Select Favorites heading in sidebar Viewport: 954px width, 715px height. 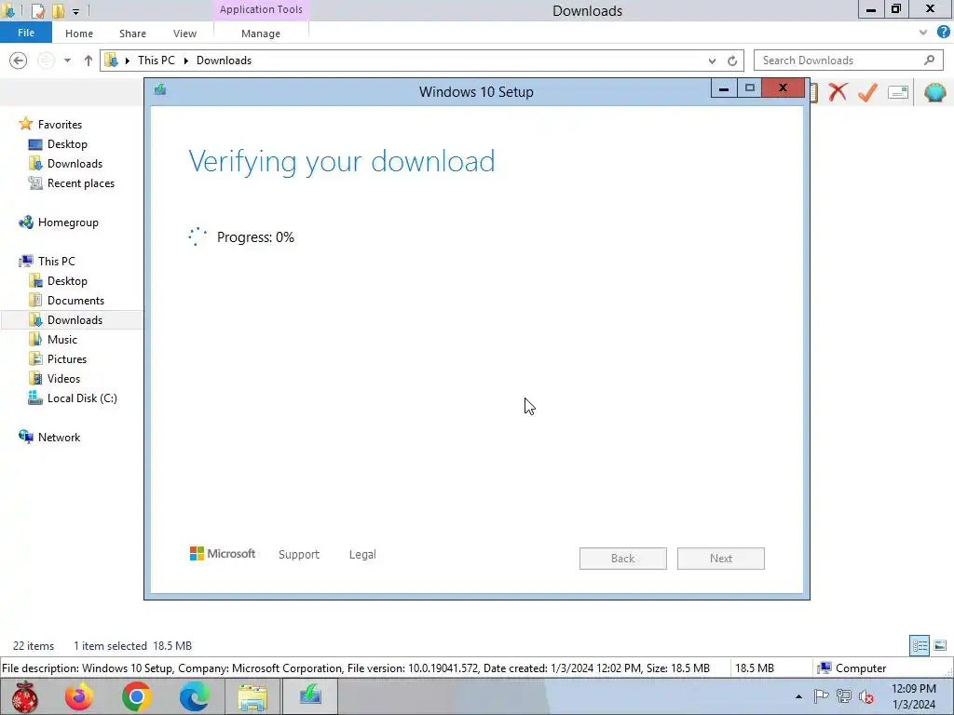click(x=60, y=124)
